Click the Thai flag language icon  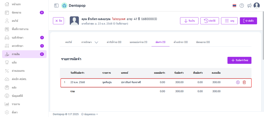(x=234, y=6)
